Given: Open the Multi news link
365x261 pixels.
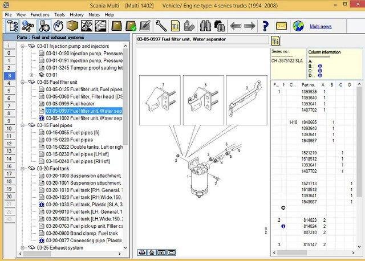Looking at the screenshot, I should pyautogui.click(x=321, y=27).
